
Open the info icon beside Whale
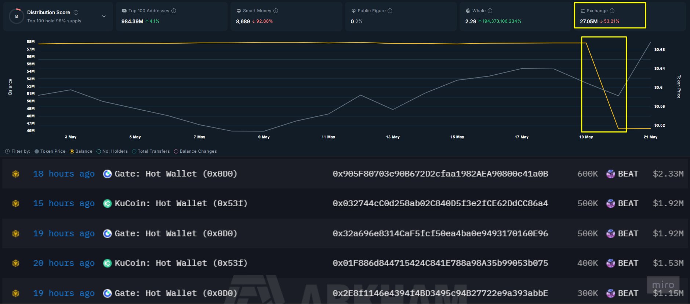coord(490,11)
